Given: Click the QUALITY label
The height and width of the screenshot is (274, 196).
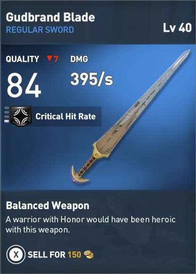Looking at the screenshot, I should point(22,59).
